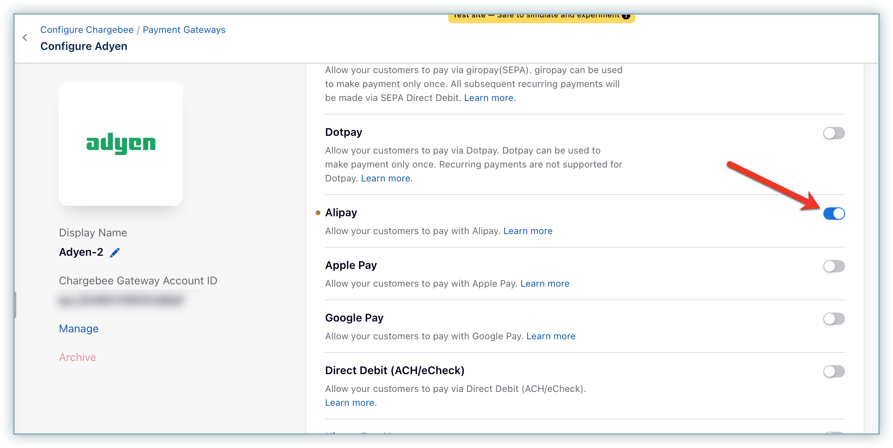Open Configure Chargebee breadcrumb link
Viewport: 893px width, 448px height.
[x=87, y=30]
